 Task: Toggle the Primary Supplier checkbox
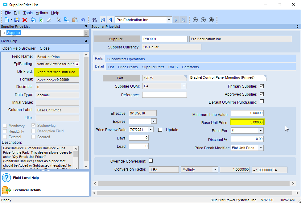point(262,86)
